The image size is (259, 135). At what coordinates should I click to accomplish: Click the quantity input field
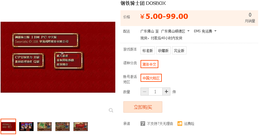point(155,92)
